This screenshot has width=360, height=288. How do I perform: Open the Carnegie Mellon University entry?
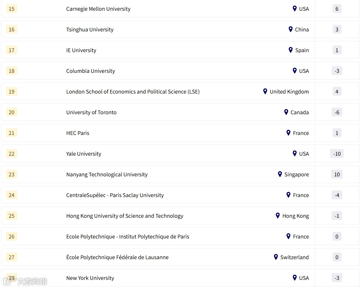(x=98, y=9)
